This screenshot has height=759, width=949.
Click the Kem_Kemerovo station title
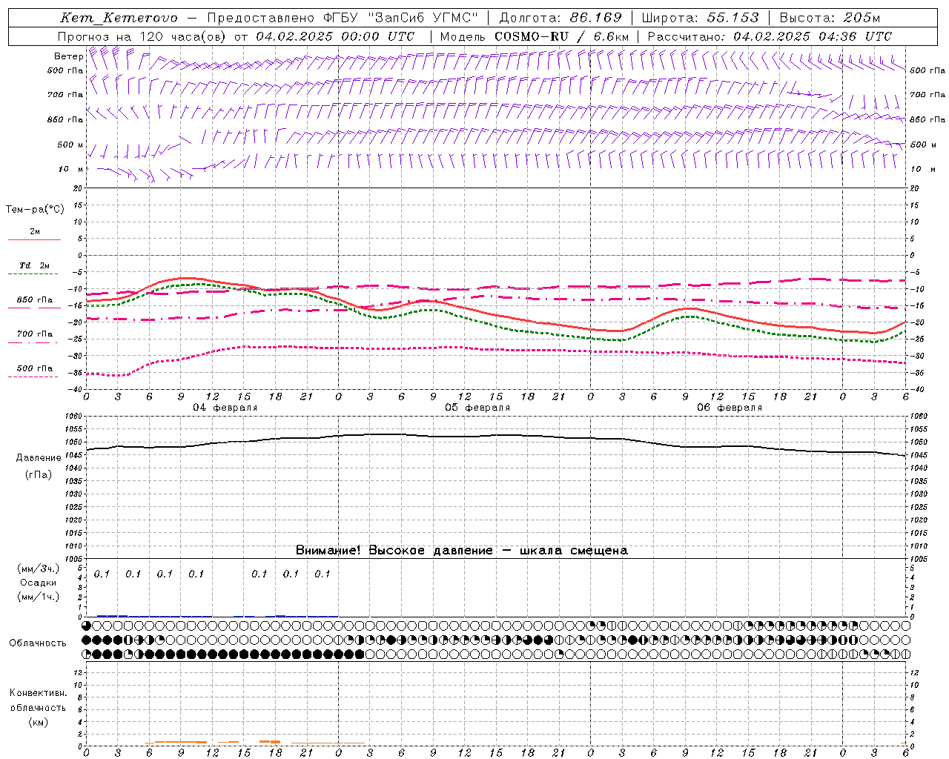point(119,18)
